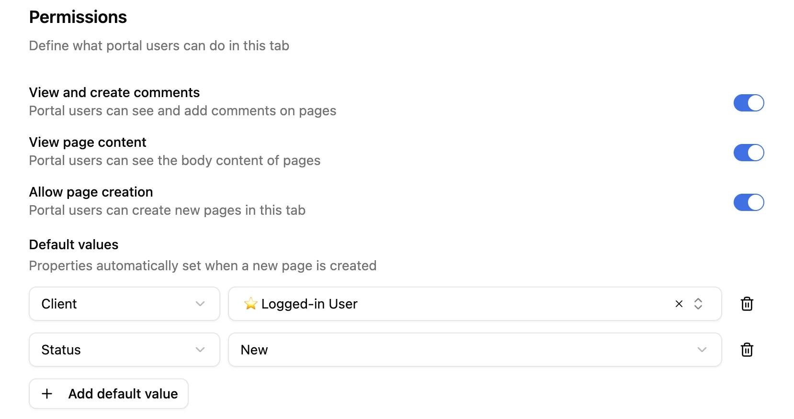Disable View and create comments toggle

point(749,103)
